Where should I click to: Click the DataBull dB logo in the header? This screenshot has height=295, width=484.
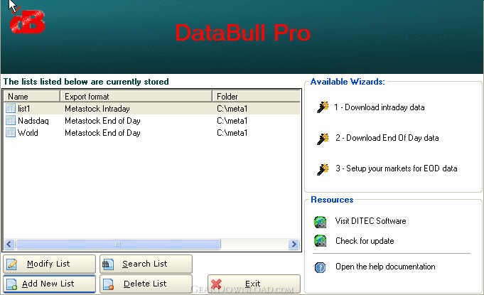tap(28, 21)
